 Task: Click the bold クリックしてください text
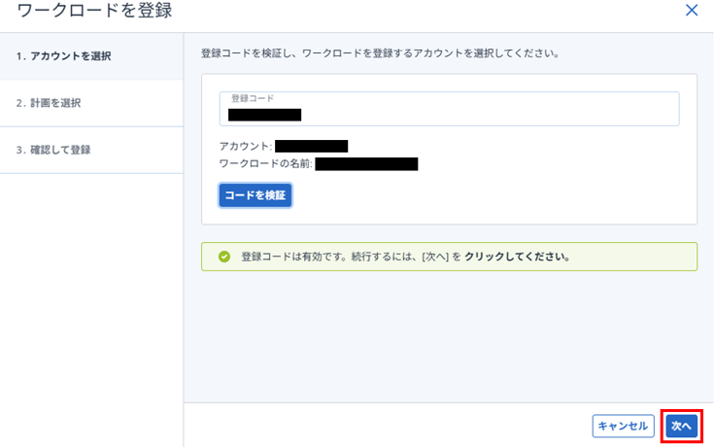tap(517, 258)
